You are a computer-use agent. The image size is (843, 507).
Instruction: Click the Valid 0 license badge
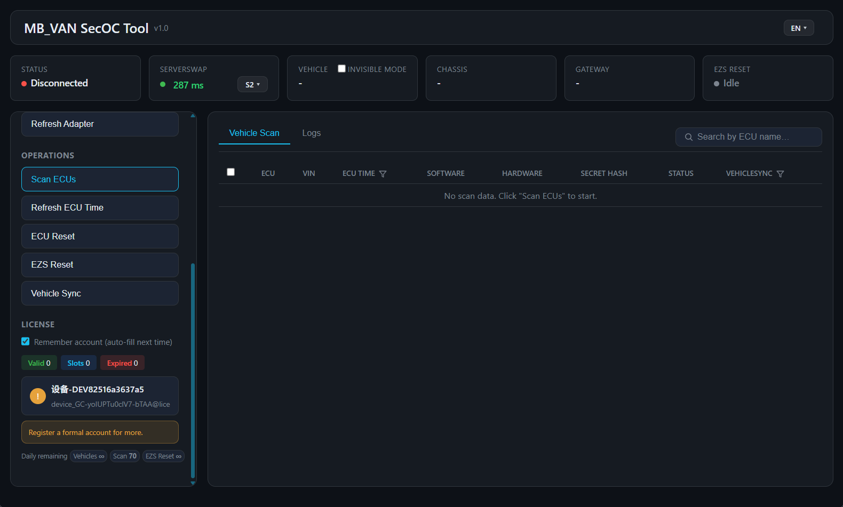39,363
